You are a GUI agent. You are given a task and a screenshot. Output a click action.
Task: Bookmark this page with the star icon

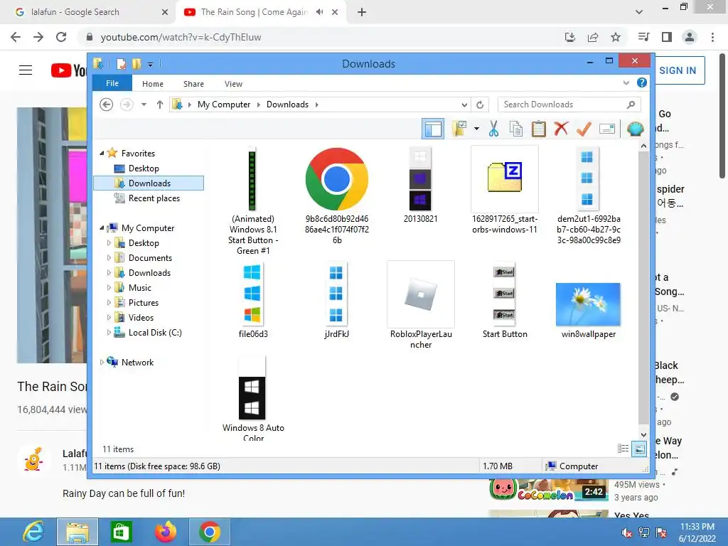pos(616,37)
